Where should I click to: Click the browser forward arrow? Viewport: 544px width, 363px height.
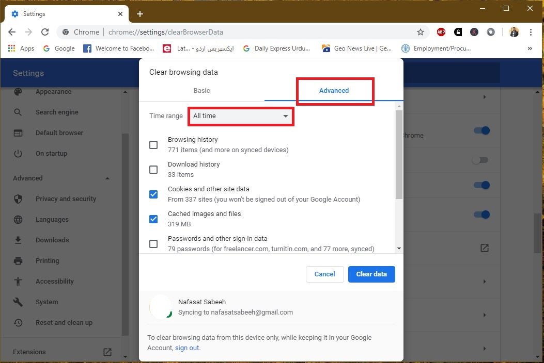(x=28, y=32)
